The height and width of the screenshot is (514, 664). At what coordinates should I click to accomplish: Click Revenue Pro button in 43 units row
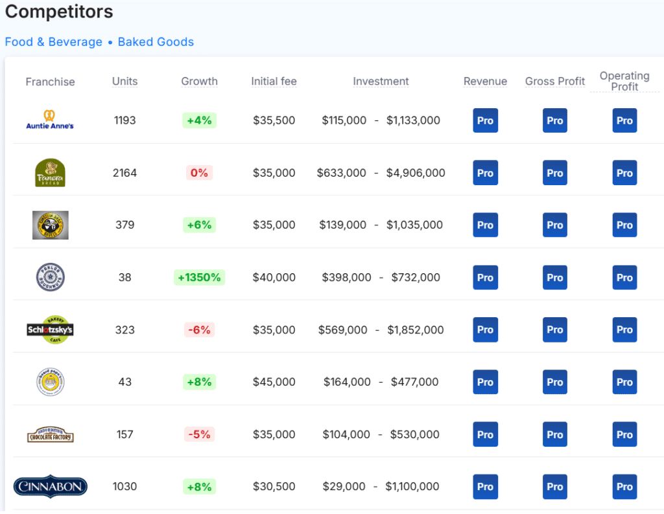485,382
